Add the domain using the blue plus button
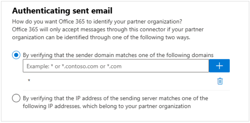The image size is (250, 123). point(219,66)
